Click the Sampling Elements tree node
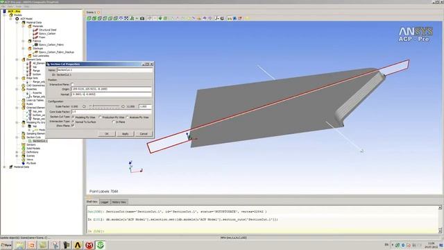 pos(35,133)
